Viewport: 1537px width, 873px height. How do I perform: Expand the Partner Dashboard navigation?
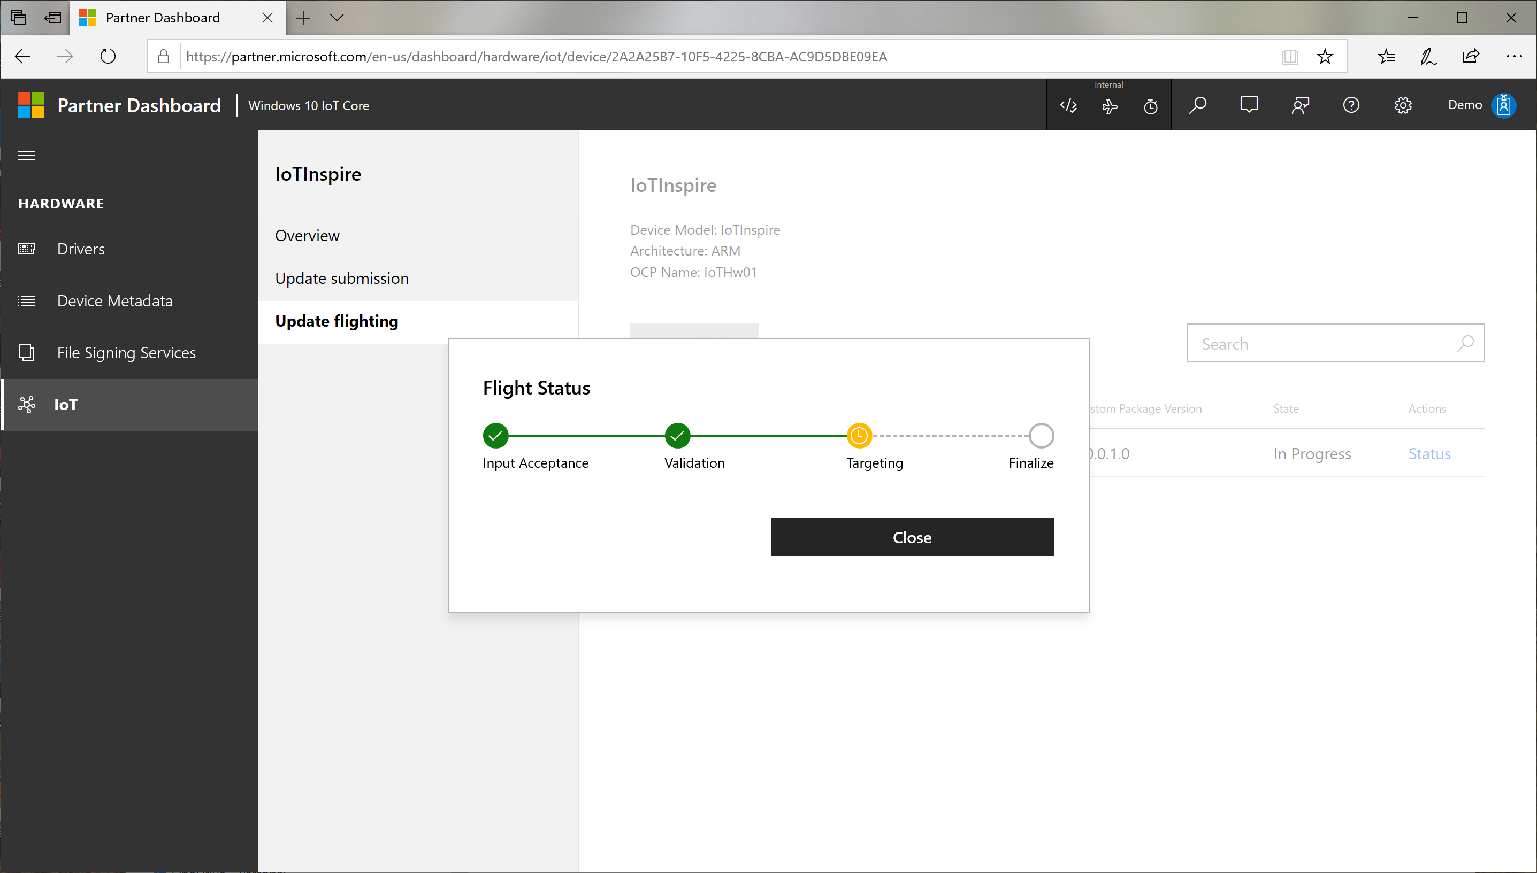(27, 155)
